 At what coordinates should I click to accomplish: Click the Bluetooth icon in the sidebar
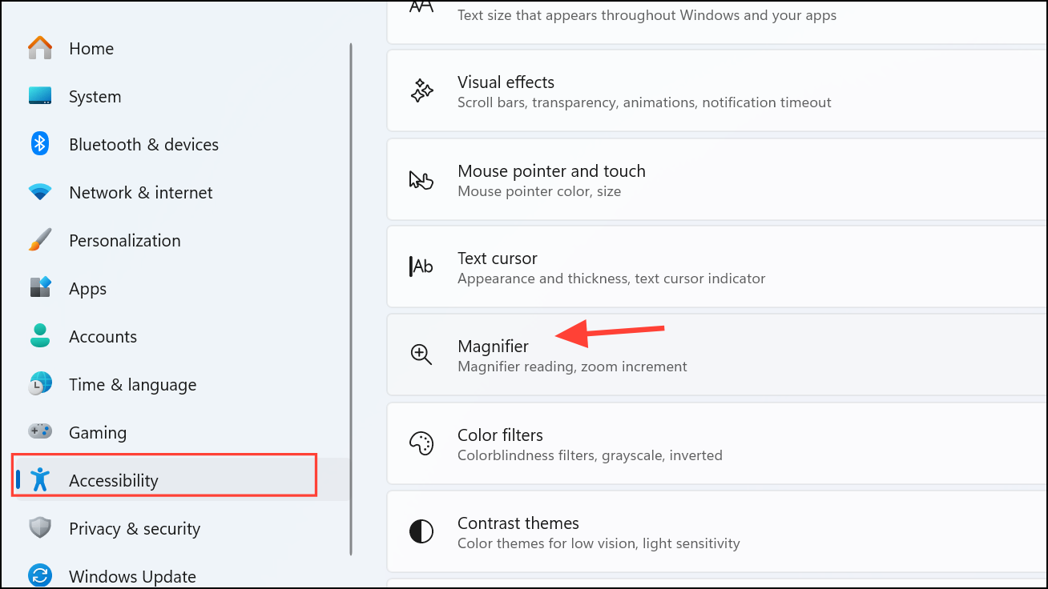click(x=39, y=144)
